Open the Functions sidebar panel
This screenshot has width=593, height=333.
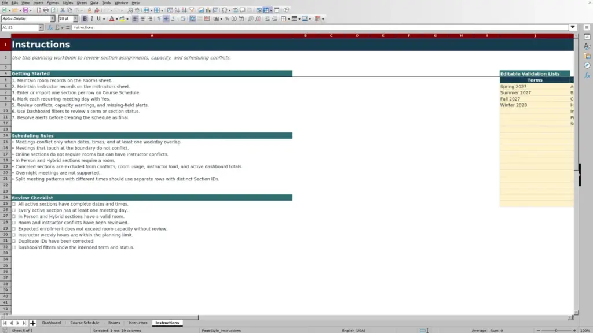point(587,75)
